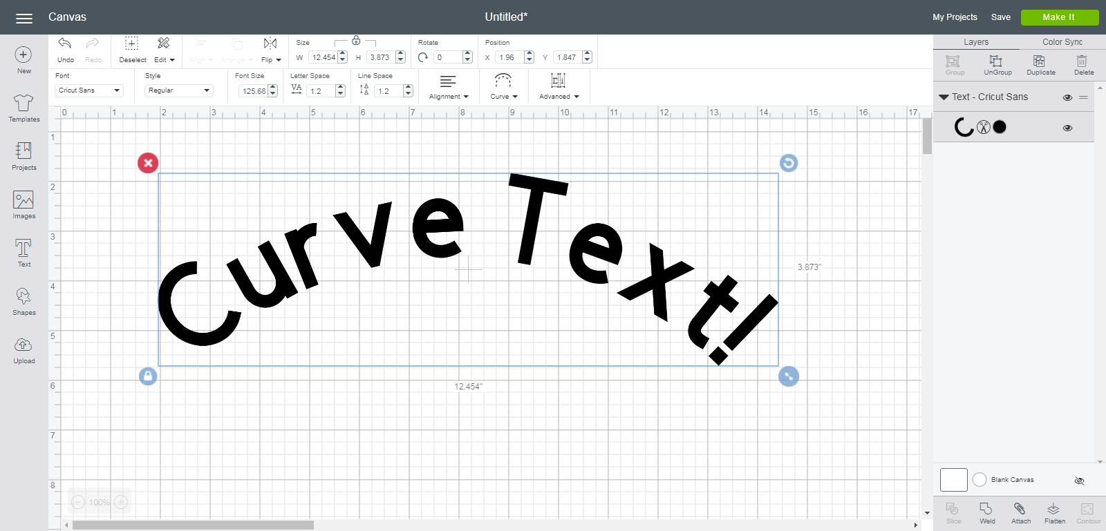Toggle visibility of the curved text sublayer

click(1067, 128)
